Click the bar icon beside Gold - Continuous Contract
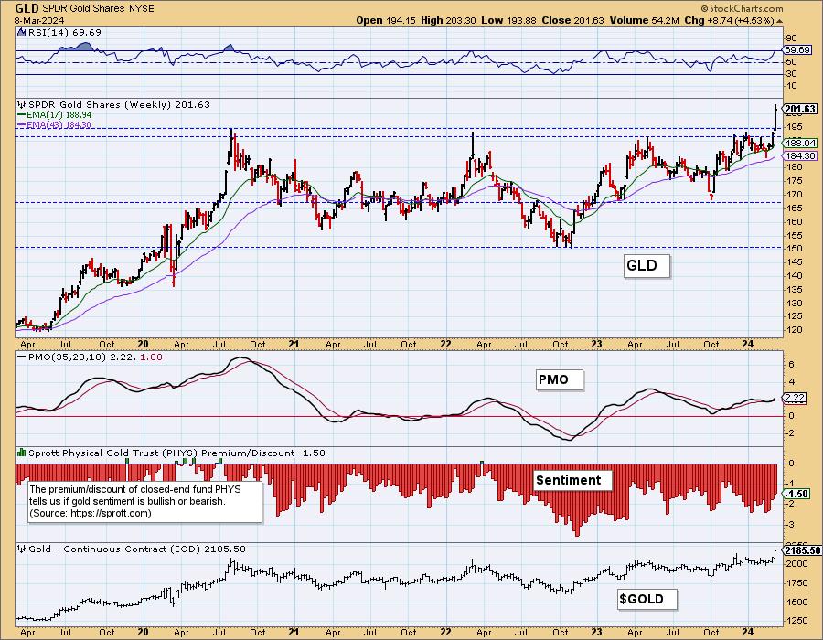The image size is (823, 640). point(21,549)
